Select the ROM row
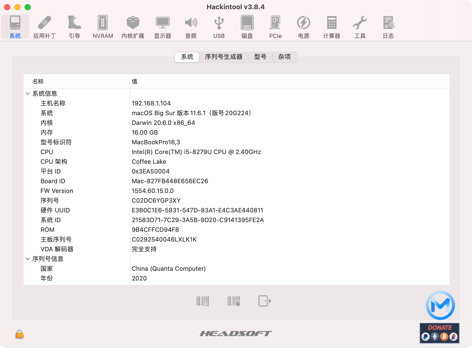The height and width of the screenshot is (348, 472). (x=236, y=230)
